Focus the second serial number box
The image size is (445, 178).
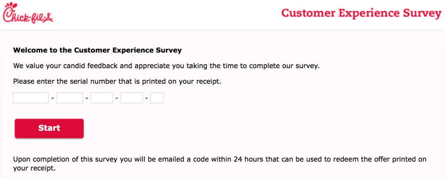pyautogui.click(x=70, y=98)
